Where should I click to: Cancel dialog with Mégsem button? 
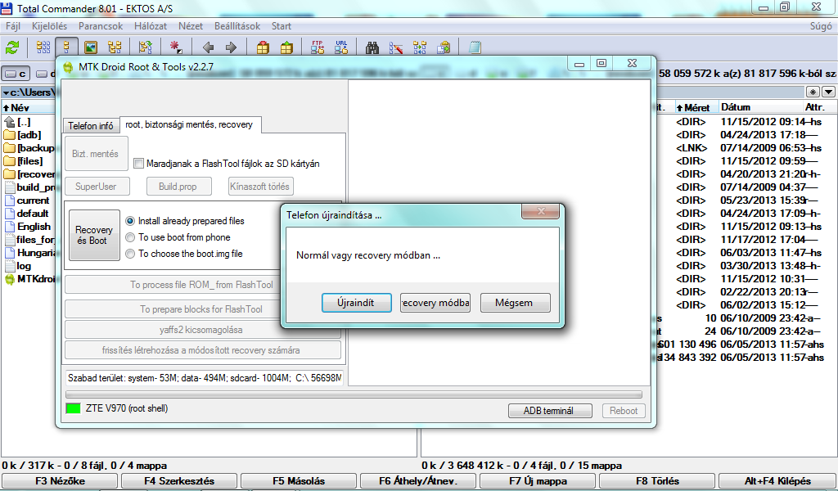(514, 303)
